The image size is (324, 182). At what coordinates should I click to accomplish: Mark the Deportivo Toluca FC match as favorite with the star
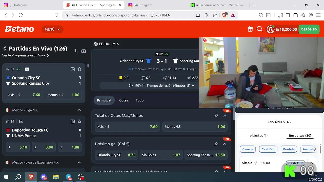click(x=79, y=121)
